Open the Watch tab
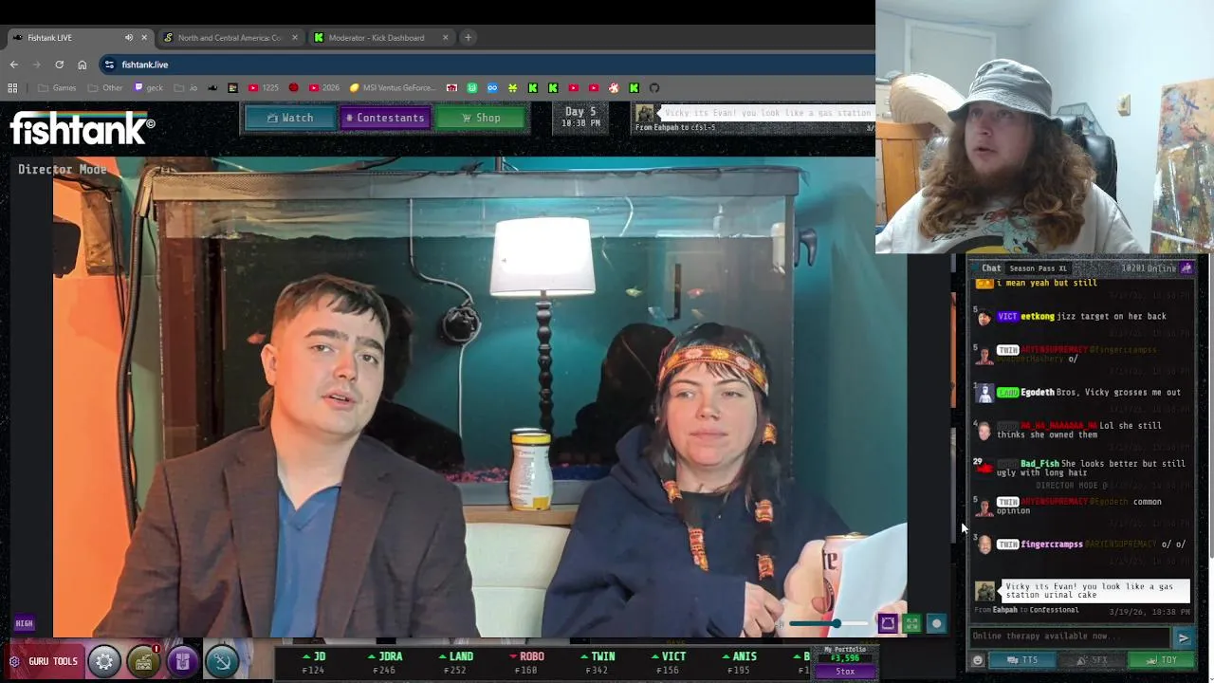1214x683 pixels. [290, 118]
